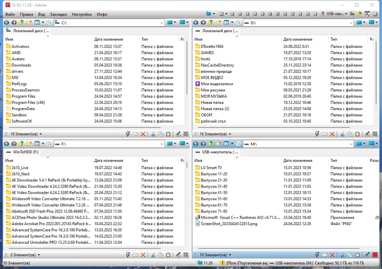Viewport: 382px width, 269px height.
Task: Open the Вид menu
Action: (41, 15)
